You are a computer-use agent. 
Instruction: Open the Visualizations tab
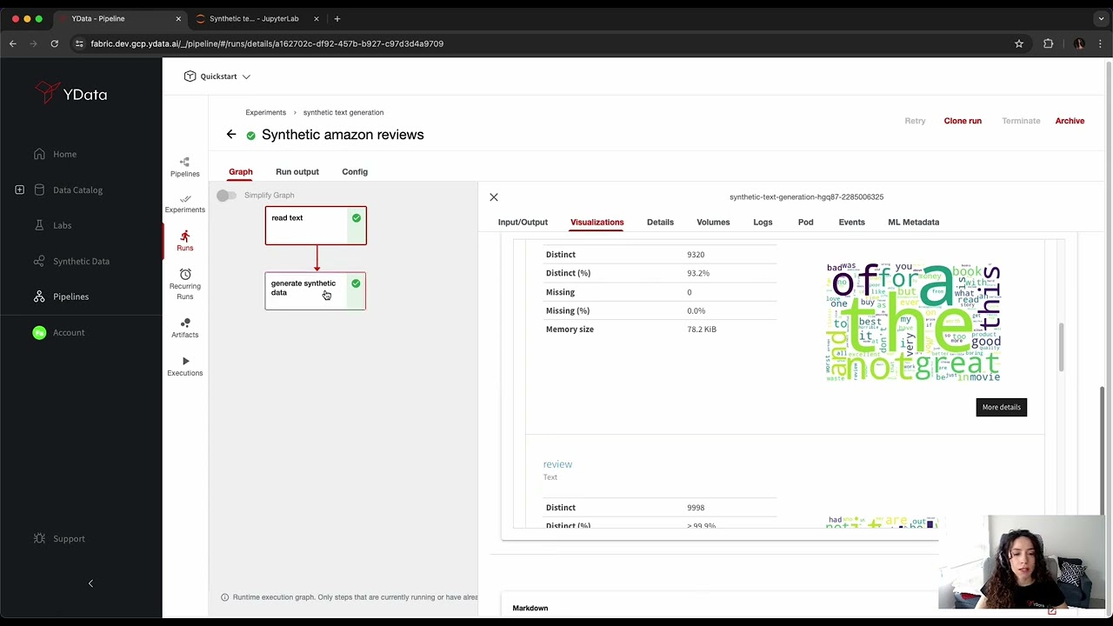point(596,222)
